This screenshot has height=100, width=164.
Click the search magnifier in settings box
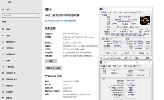[x=38, y=15]
